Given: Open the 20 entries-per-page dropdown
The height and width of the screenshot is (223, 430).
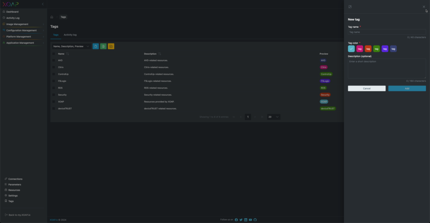Looking at the screenshot, I should tap(273, 117).
